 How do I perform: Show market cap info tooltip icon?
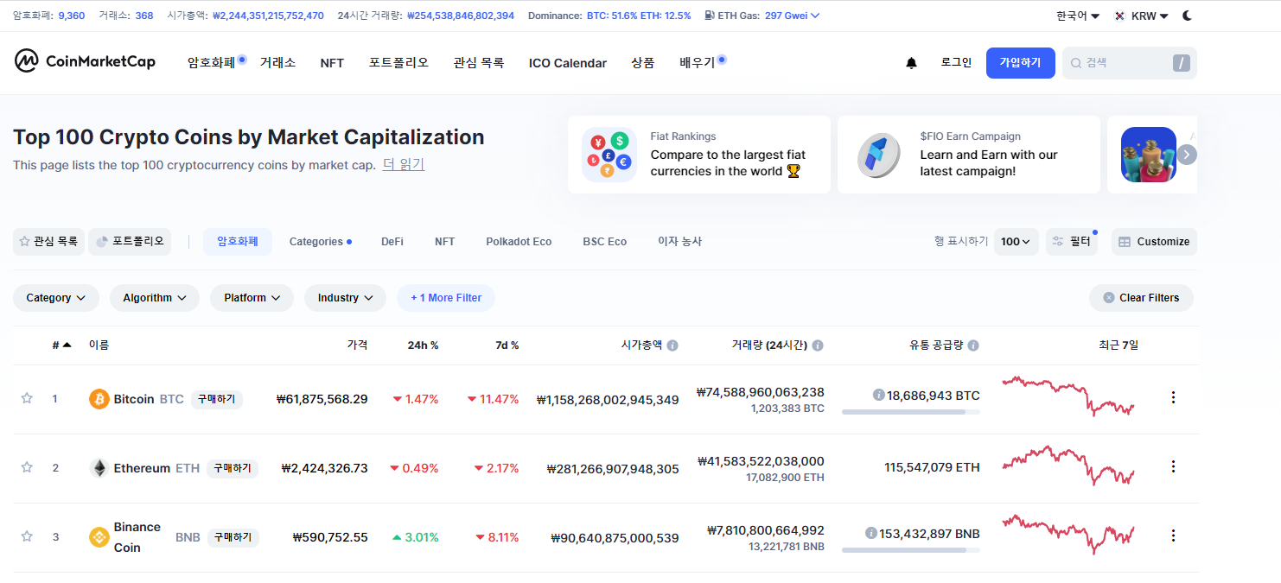coord(672,345)
